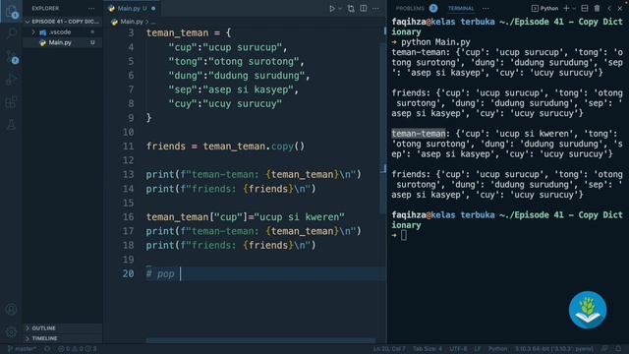Click the highlighted 'teman-teman' in terminal output
Screen dimensions: 629x354
pyautogui.click(x=419, y=134)
